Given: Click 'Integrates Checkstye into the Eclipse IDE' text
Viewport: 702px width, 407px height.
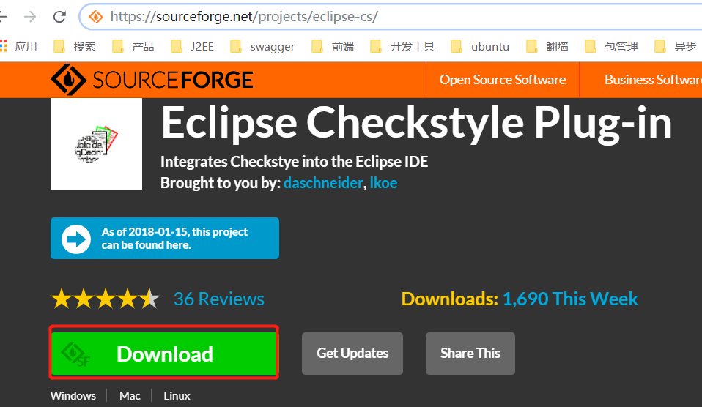Looking at the screenshot, I should 294,162.
